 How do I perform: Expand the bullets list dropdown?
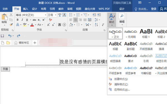point(74,15)
